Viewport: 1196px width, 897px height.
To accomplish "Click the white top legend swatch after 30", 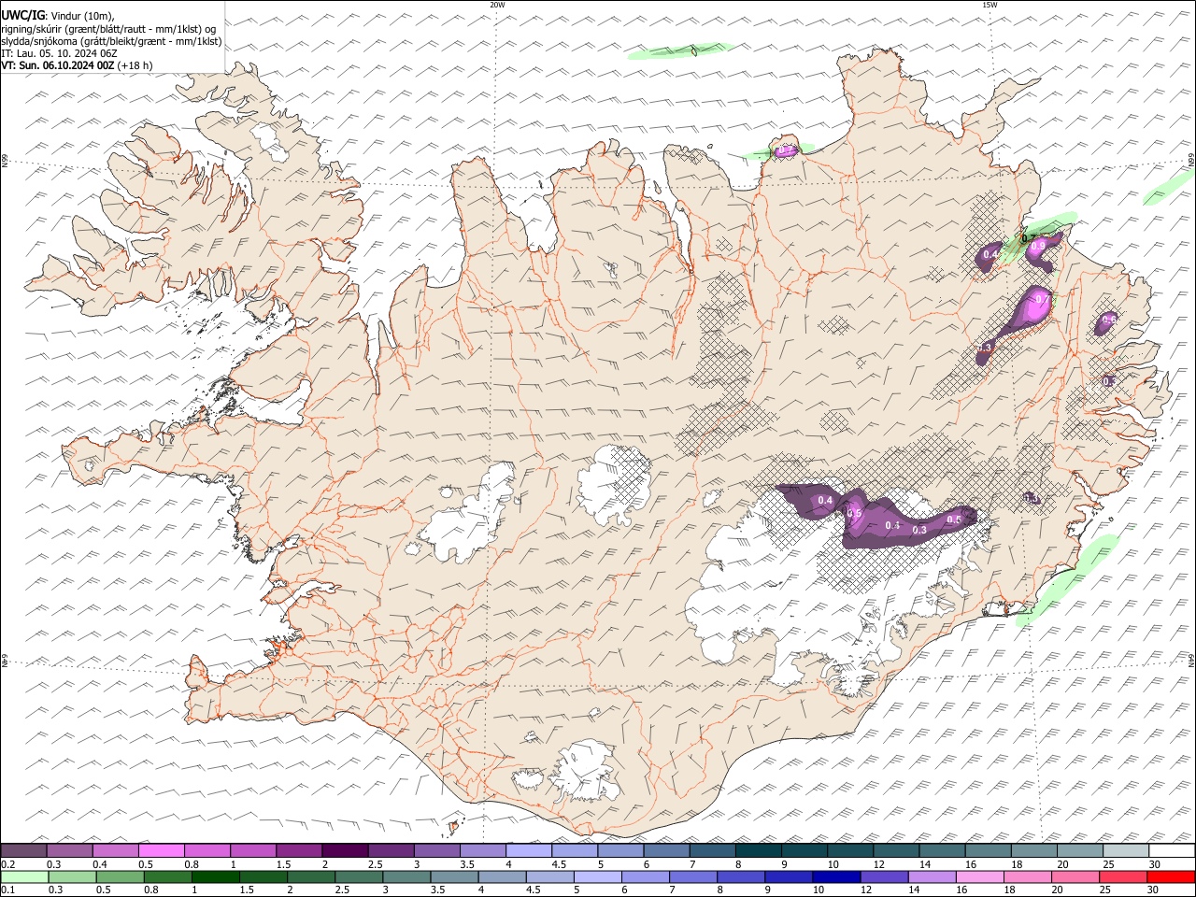I will tap(1172, 850).
